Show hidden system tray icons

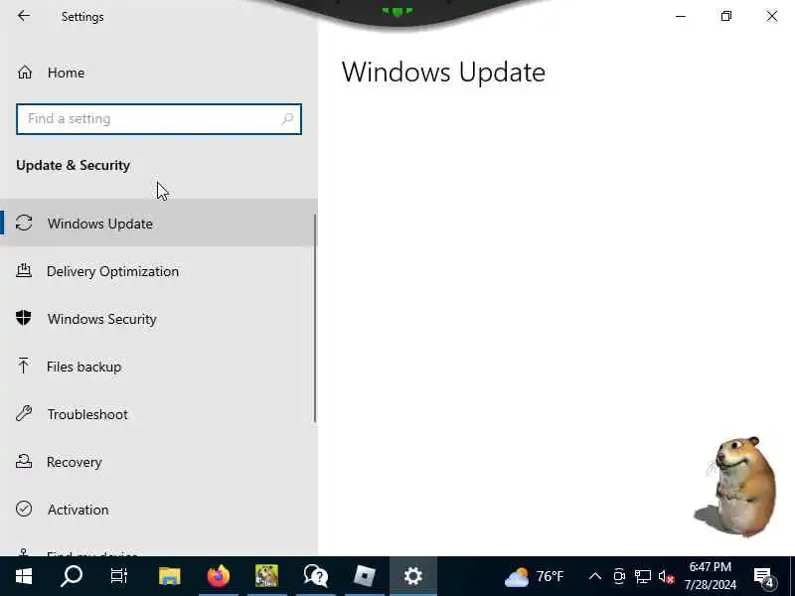tap(595, 576)
